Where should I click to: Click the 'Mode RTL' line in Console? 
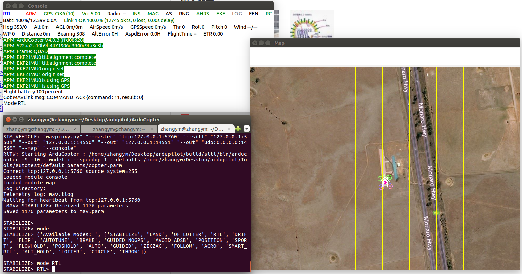[15, 103]
